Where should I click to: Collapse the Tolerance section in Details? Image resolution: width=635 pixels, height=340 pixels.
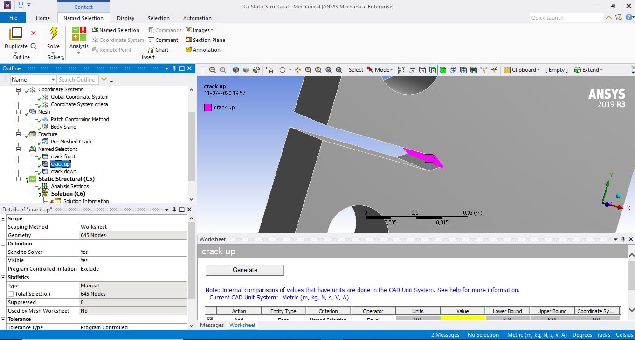click(3, 319)
